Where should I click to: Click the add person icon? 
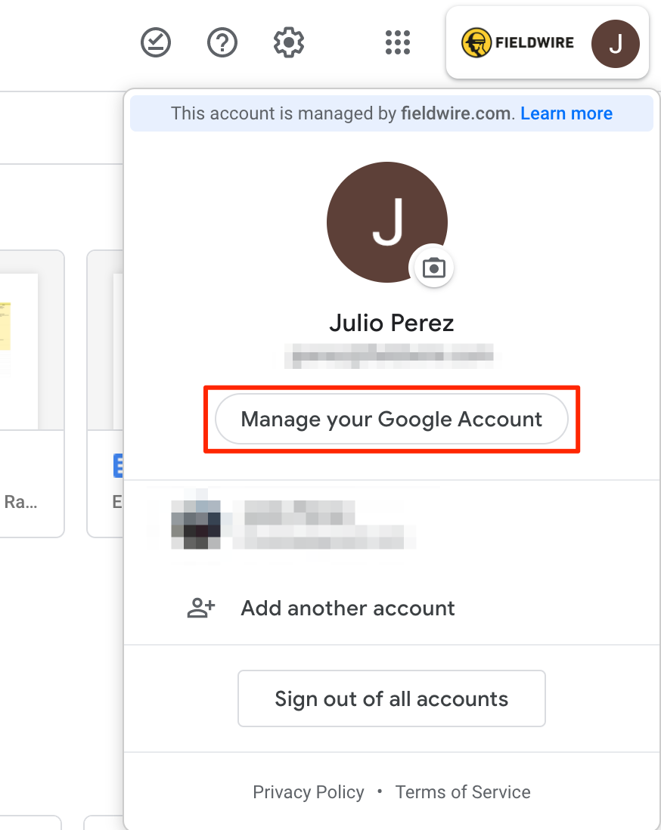pos(201,608)
